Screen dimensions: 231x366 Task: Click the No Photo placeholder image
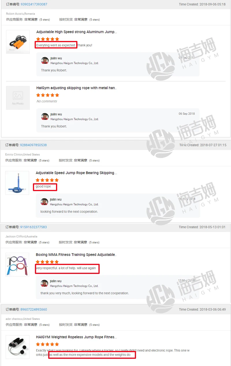coord(18,98)
